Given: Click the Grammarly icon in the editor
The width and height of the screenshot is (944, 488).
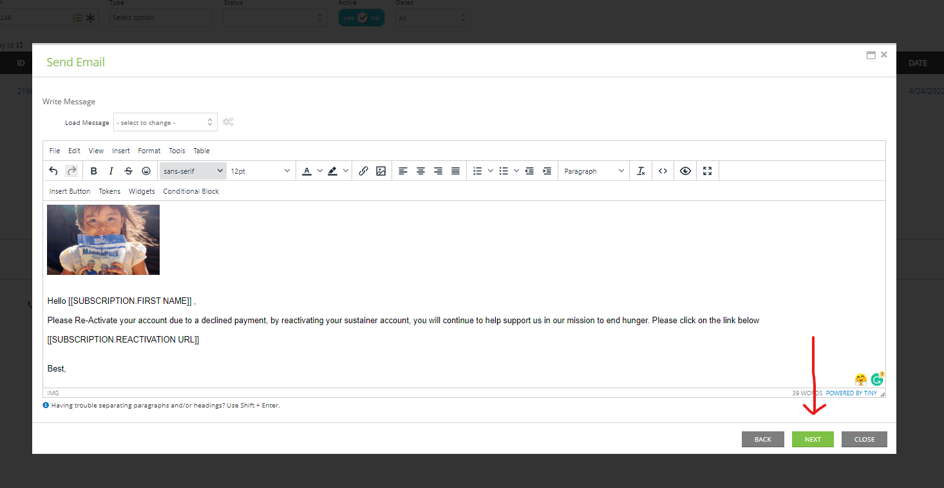Looking at the screenshot, I should (877, 379).
